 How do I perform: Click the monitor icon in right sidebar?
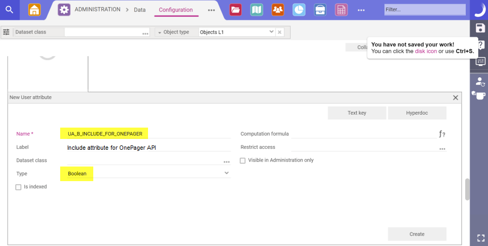click(480, 61)
